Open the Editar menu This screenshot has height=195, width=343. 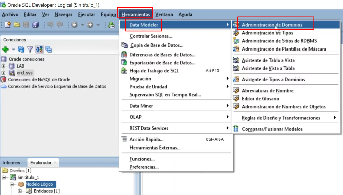[30, 15]
